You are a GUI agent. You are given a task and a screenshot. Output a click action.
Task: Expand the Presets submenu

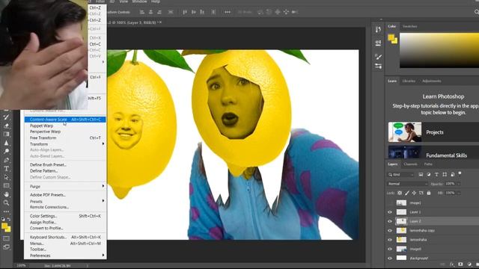(x=65, y=201)
